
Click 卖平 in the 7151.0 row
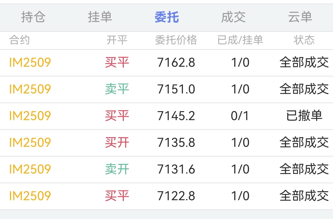pos(117,89)
